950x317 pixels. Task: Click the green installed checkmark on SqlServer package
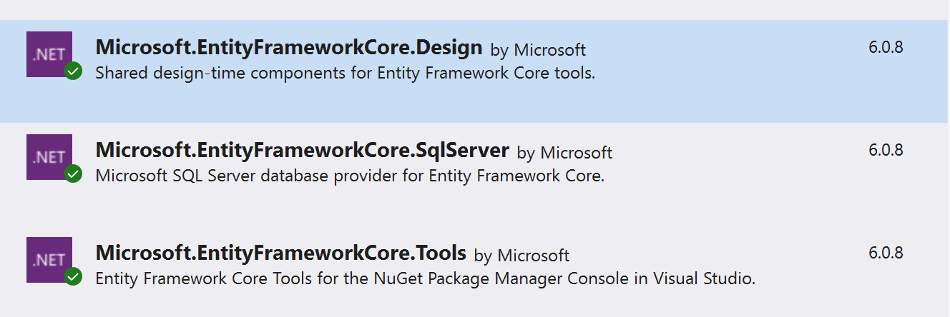73,174
